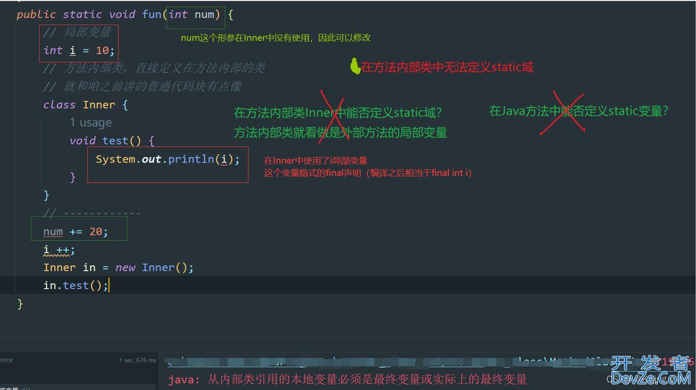Click the "1 usage" inlay hint
The height and width of the screenshot is (390, 696).
coord(91,123)
